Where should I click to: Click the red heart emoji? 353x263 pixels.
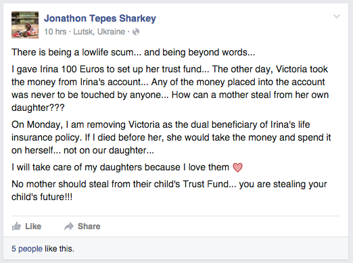(x=237, y=168)
